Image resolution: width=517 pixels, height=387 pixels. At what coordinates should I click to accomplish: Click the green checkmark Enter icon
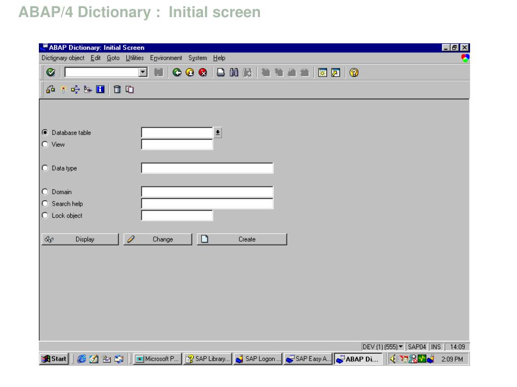pos(50,72)
